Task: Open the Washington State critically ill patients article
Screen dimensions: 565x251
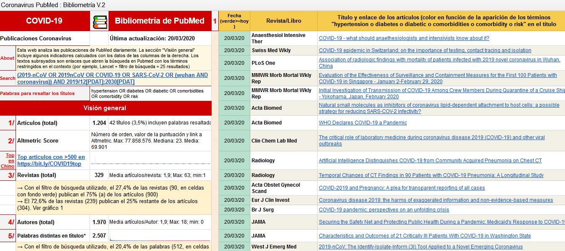Action: click(x=424, y=236)
